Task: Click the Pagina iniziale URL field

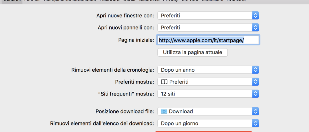Action: click(208, 40)
